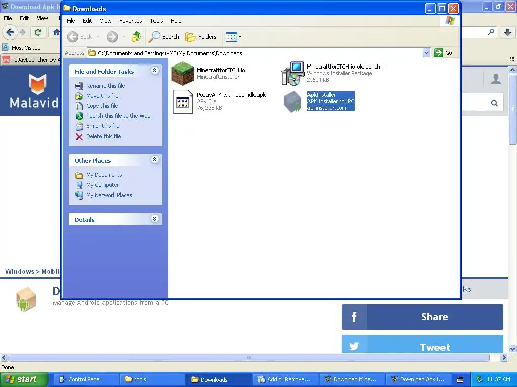Open My Network Places link
Screen dimensions: 517x387
click(109, 195)
